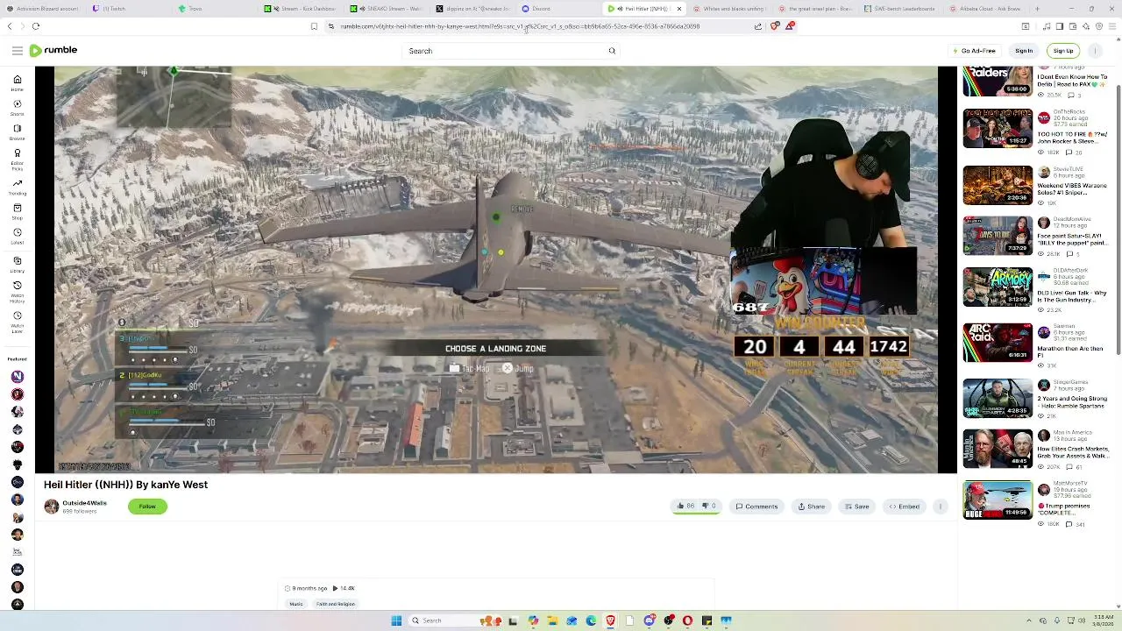Open the Outside4Walls channel name link
1122x631 pixels.
[84, 503]
